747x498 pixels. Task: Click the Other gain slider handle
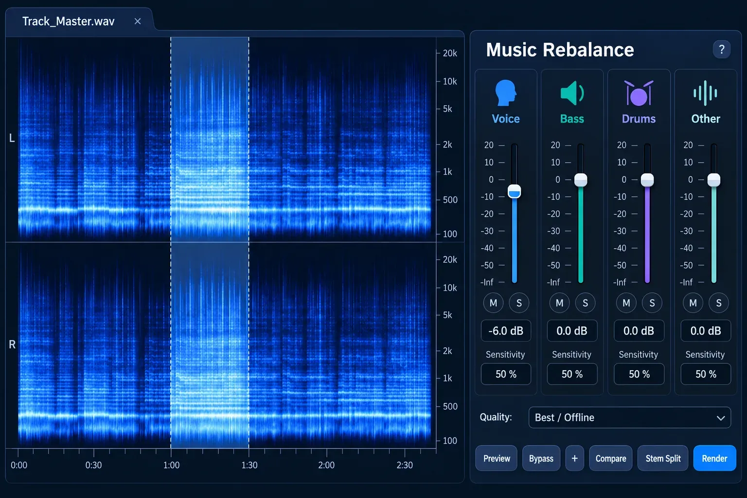click(714, 180)
